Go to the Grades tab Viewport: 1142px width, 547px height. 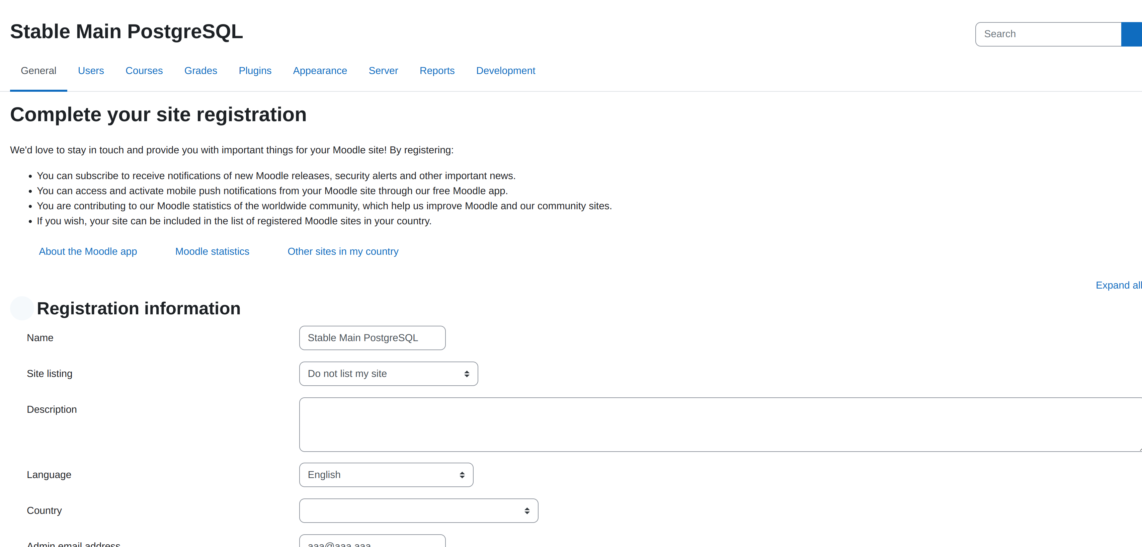[200, 71]
